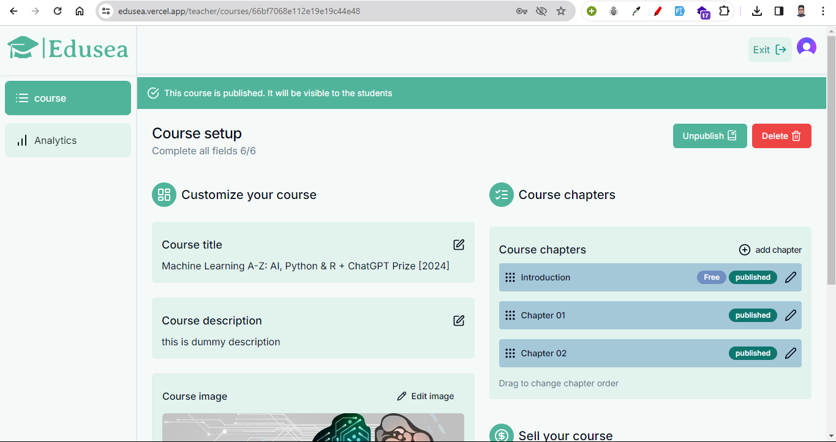Image resolution: width=836 pixels, height=442 pixels.
Task: Click the course image thumbnail
Action: [x=313, y=427]
